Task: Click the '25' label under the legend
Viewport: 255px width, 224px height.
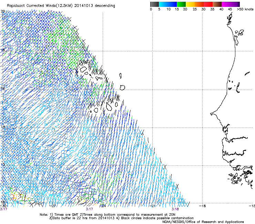Action: click(x=195, y=9)
